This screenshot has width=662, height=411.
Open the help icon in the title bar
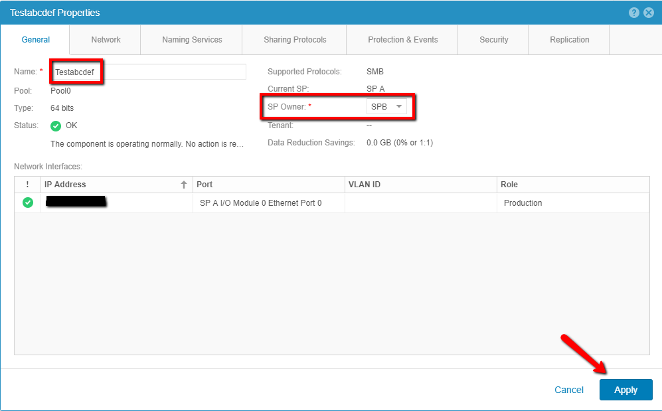pyautogui.click(x=634, y=12)
